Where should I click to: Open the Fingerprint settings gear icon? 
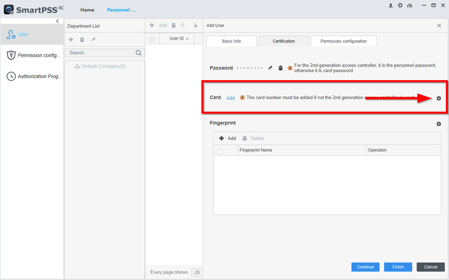pos(439,124)
